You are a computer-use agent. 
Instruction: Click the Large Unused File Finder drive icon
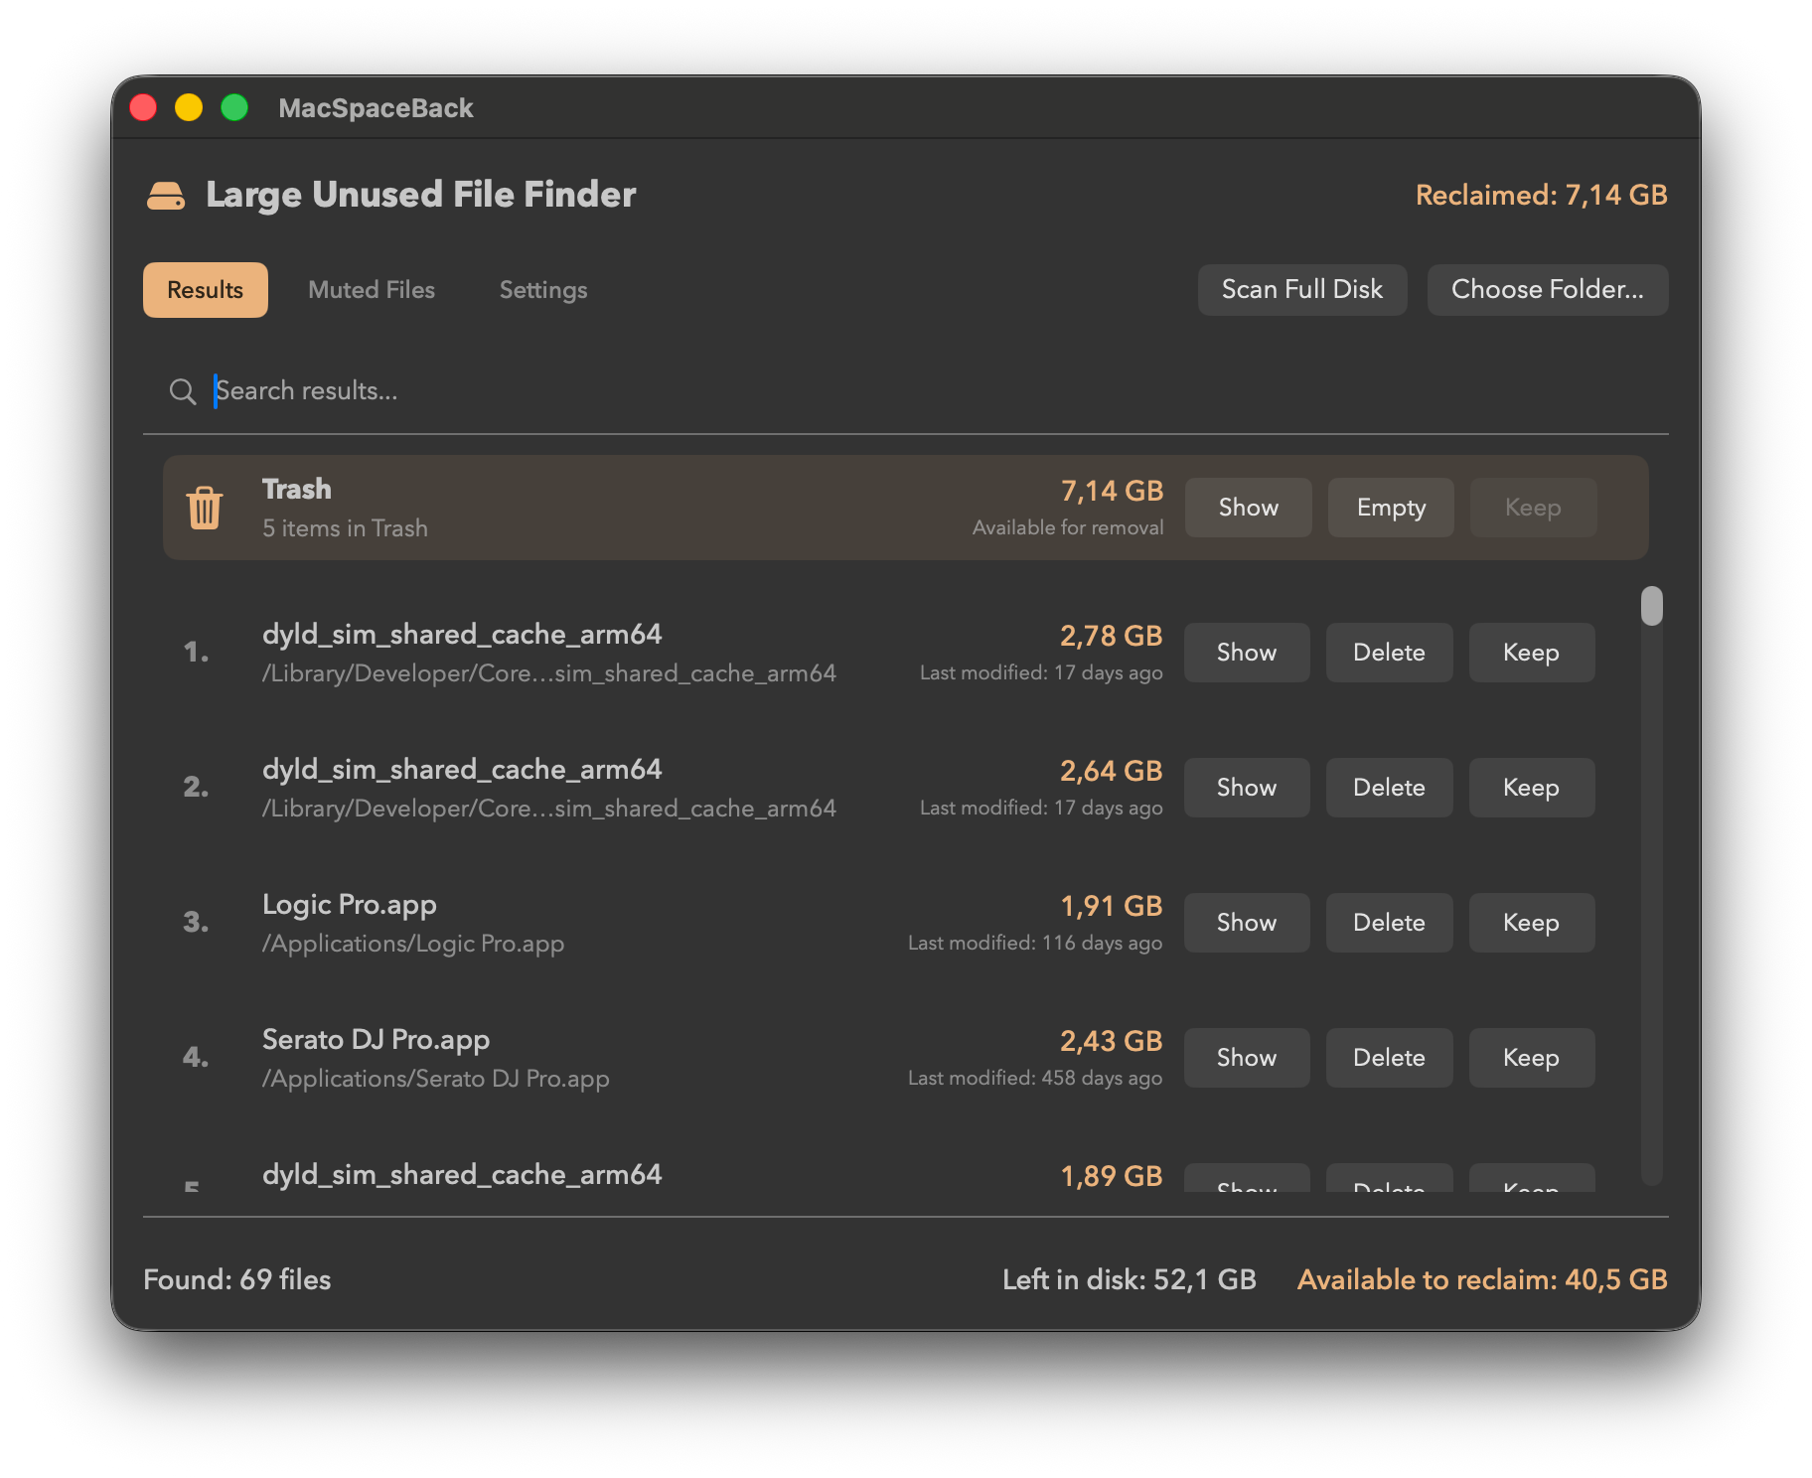166,196
